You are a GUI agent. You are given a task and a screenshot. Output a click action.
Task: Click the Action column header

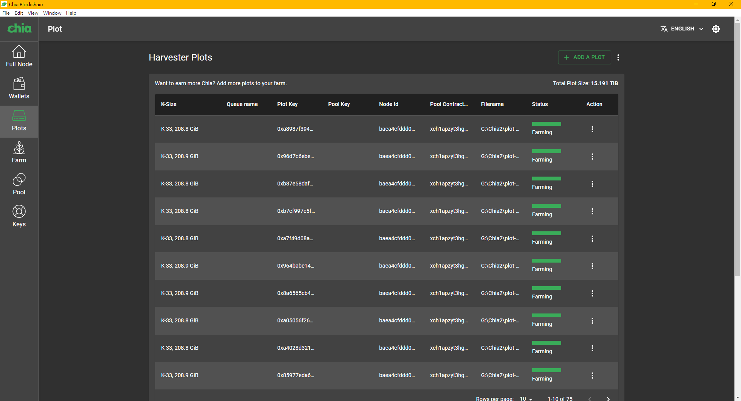pos(594,104)
